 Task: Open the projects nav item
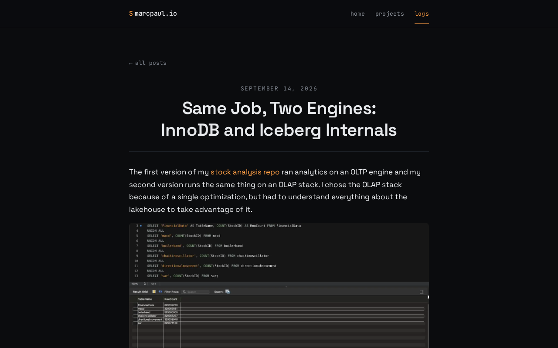[x=390, y=13]
